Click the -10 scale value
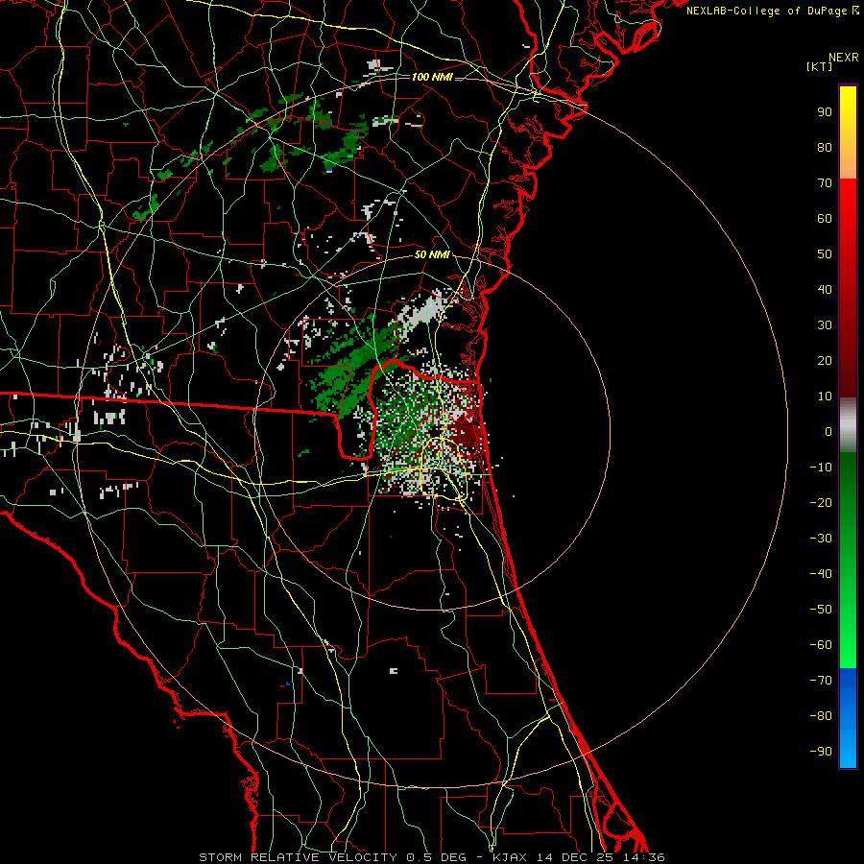 [821, 468]
